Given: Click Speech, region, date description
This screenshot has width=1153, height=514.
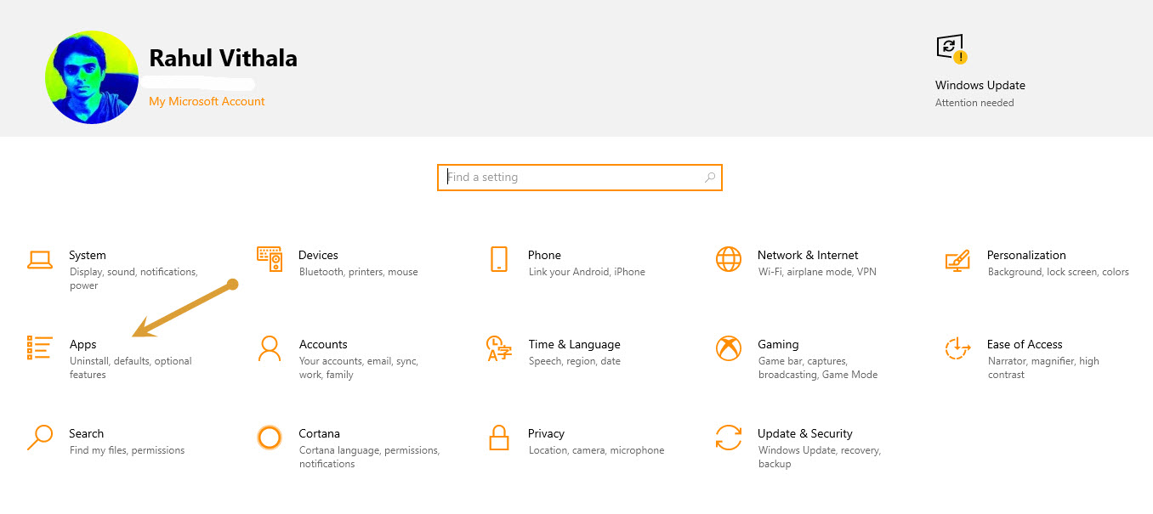Looking at the screenshot, I should (575, 361).
